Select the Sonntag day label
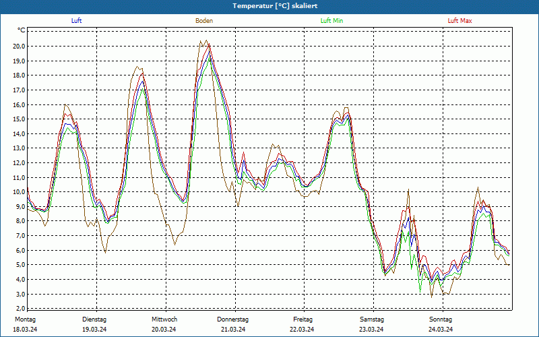The image size is (539, 337). pyautogui.click(x=441, y=319)
